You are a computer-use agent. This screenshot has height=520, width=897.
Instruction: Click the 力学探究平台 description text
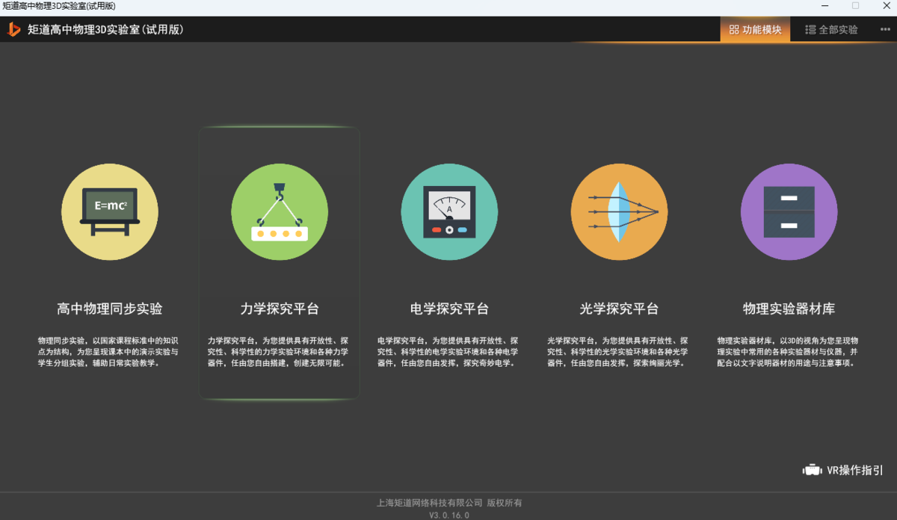tap(279, 352)
